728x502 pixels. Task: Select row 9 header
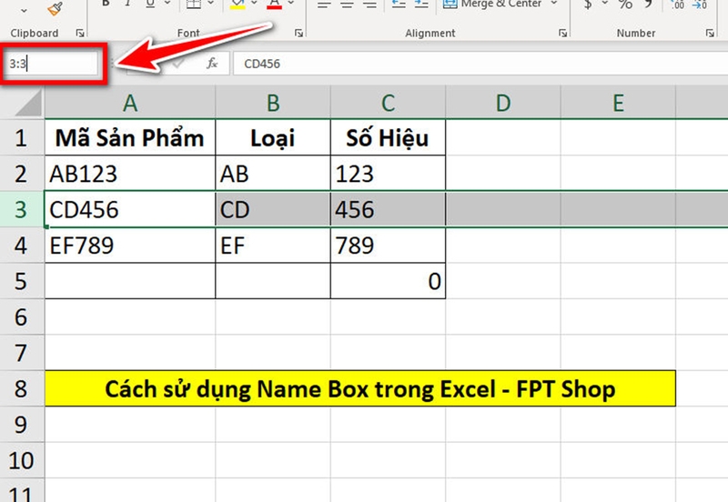pos(21,425)
